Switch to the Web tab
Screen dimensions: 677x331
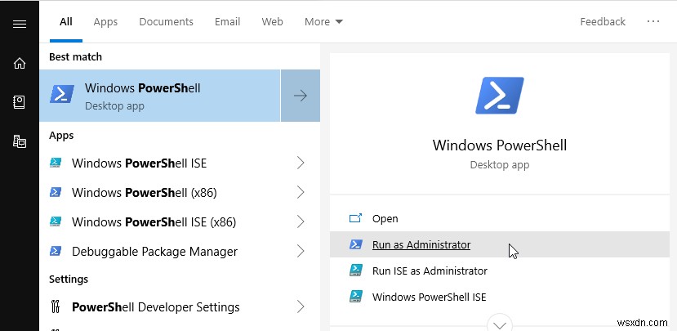(273, 21)
